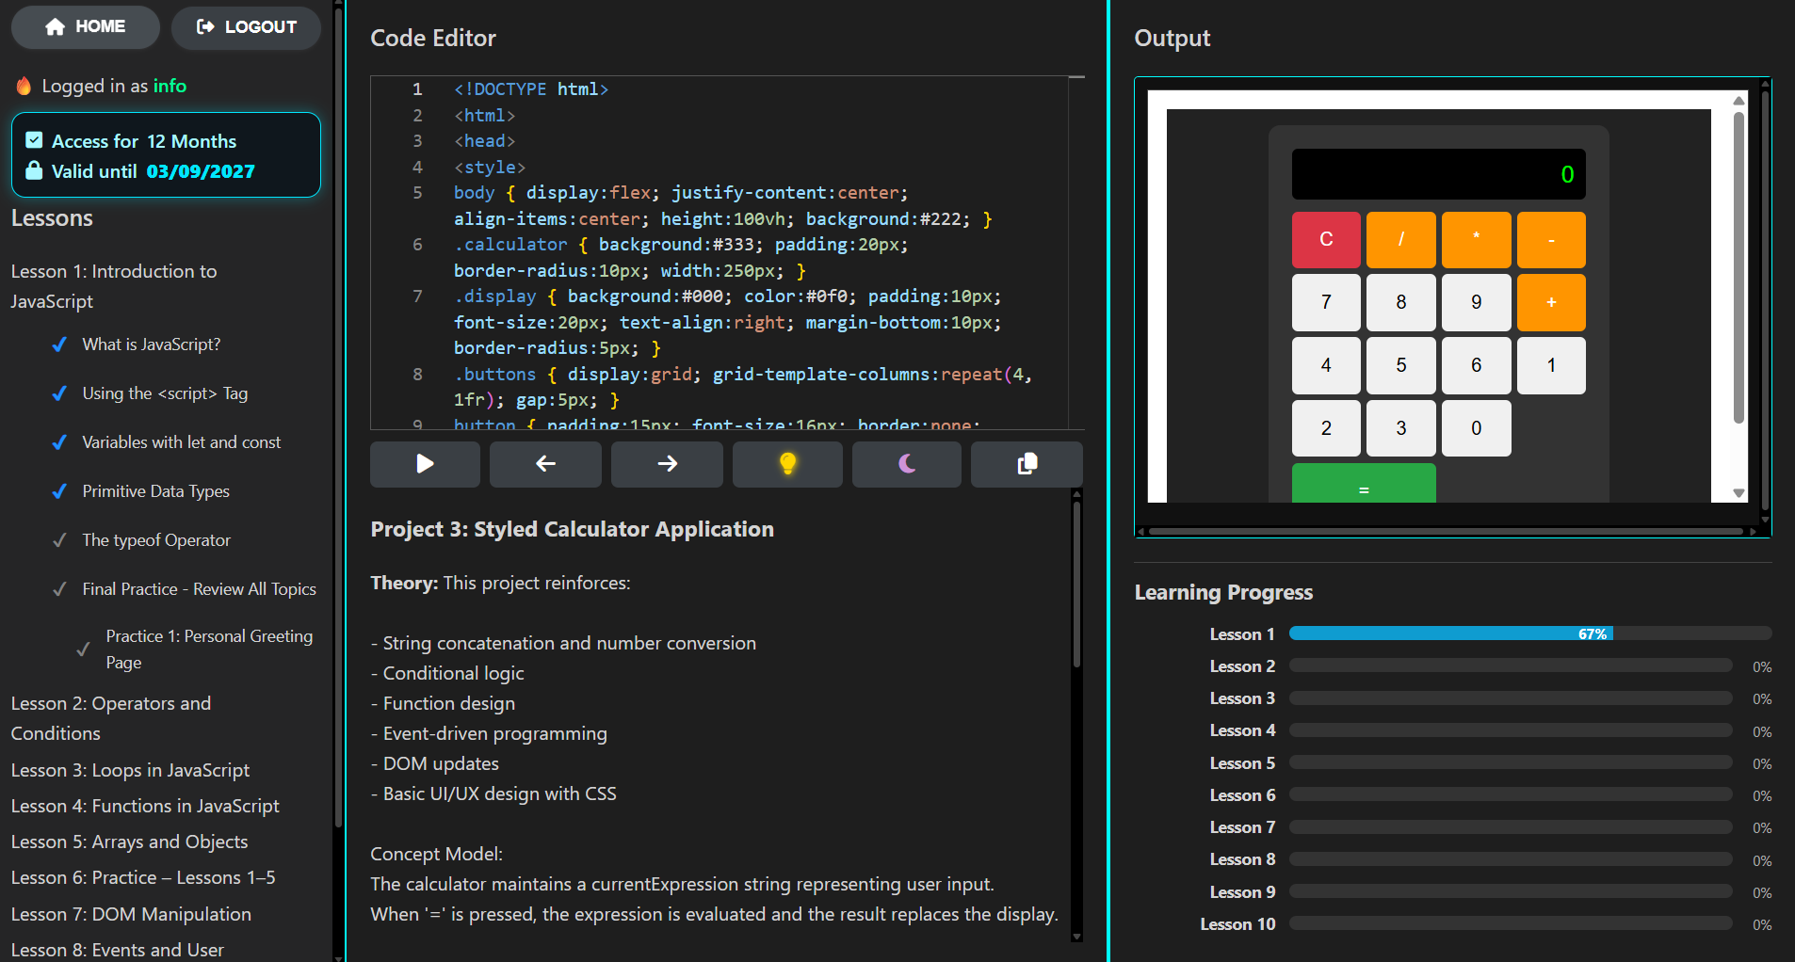
Task: Run the code with the play icon
Action: click(424, 464)
